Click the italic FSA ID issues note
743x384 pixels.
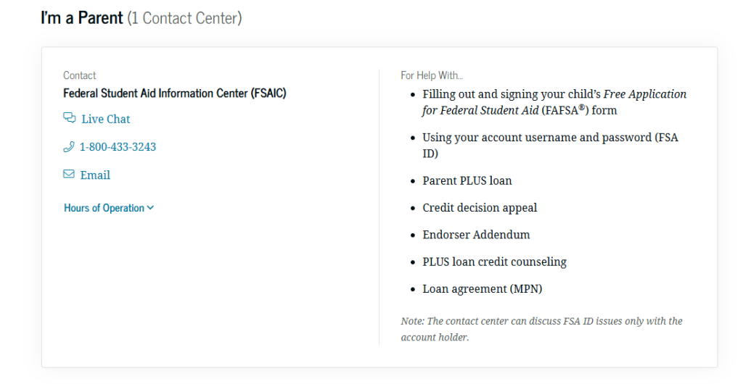coord(541,329)
